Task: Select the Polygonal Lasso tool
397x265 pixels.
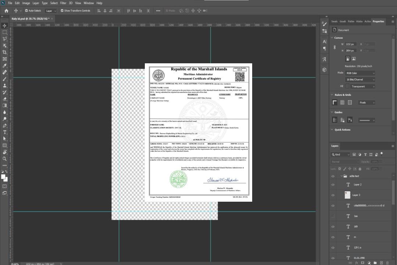Action: (4, 39)
